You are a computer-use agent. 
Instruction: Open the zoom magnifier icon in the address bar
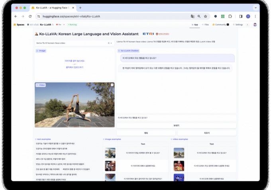coord(199,16)
